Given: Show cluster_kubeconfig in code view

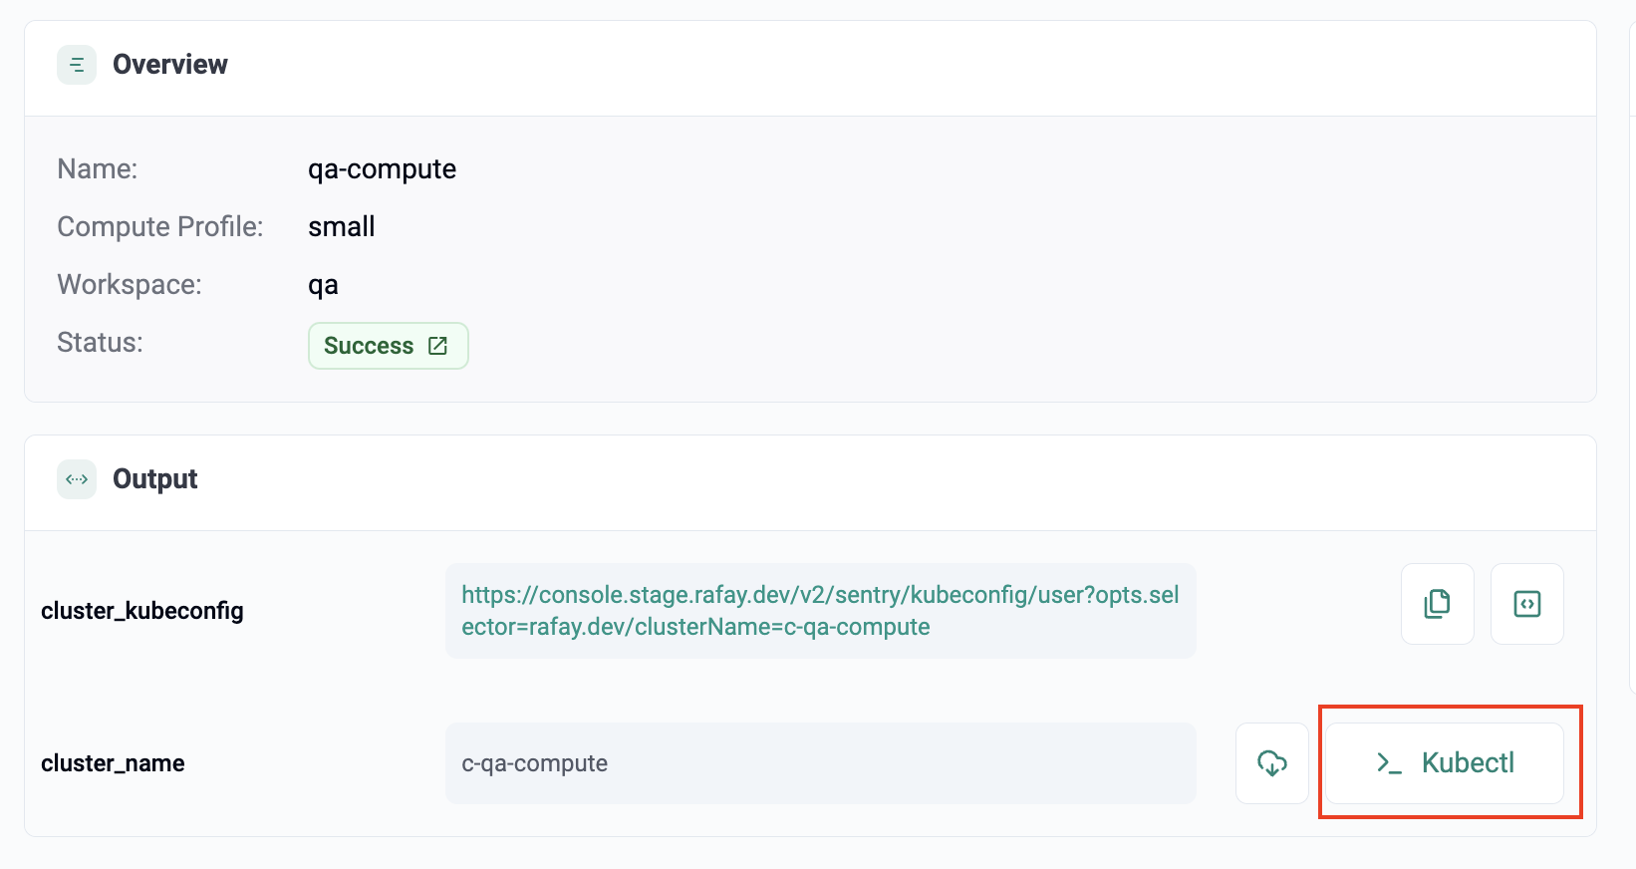Looking at the screenshot, I should [x=1526, y=604].
